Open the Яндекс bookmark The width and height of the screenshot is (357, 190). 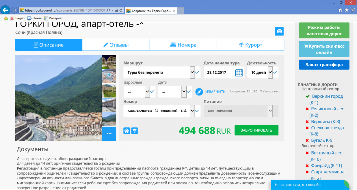tap(18, 18)
